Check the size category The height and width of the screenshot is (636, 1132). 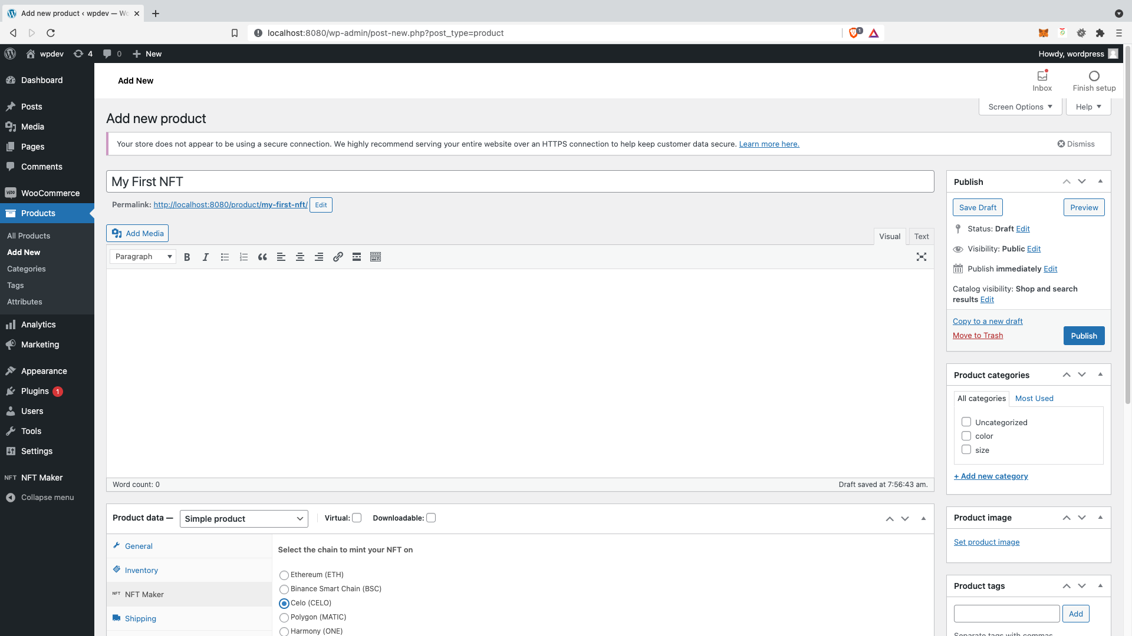pyautogui.click(x=966, y=449)
